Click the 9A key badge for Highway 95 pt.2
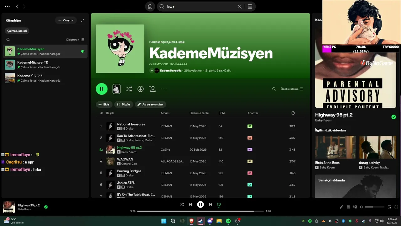 point(250,150)
